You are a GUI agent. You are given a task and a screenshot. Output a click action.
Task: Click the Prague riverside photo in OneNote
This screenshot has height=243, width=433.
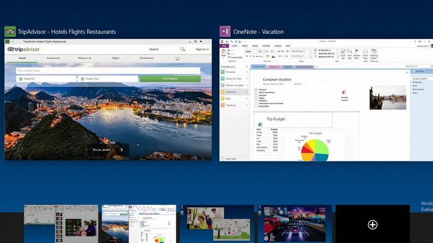coord(388,97)
